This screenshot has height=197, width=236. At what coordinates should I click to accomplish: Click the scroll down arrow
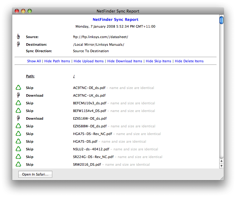(221, 166)
